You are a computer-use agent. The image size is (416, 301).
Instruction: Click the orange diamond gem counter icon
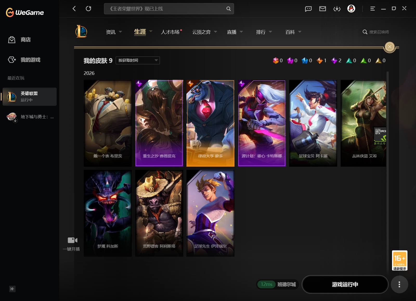coord(320,60)
